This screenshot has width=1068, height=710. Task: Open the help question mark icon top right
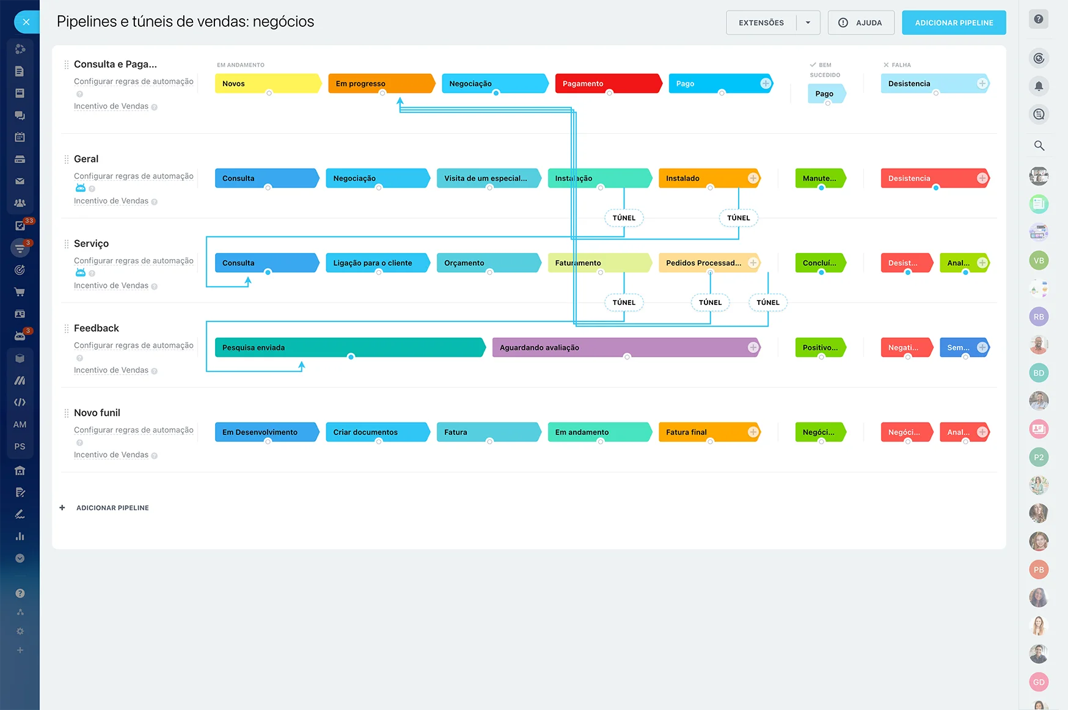click(x=1039, y=20)
